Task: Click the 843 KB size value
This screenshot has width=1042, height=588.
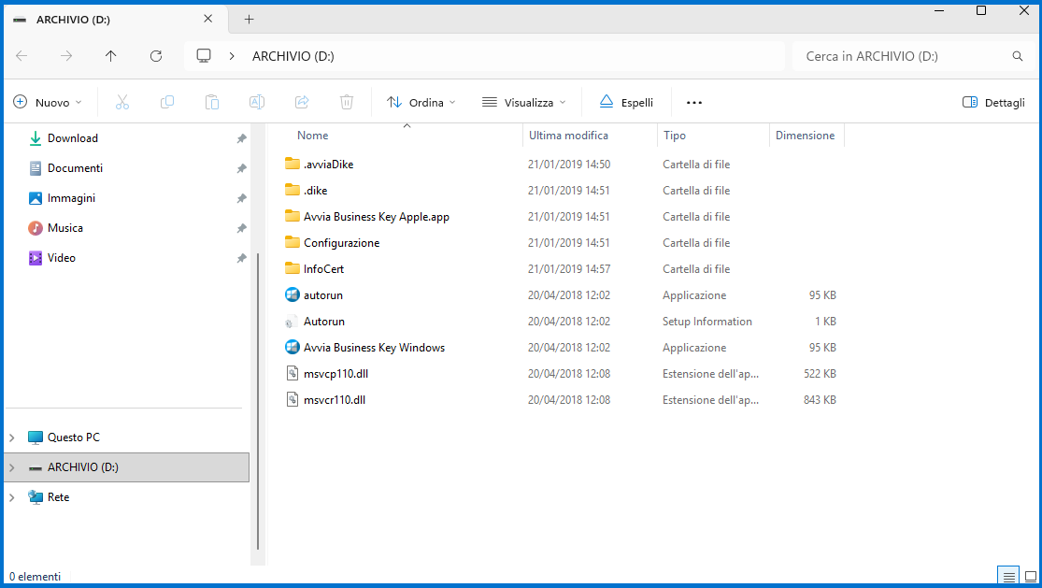Action: [820, 400]
